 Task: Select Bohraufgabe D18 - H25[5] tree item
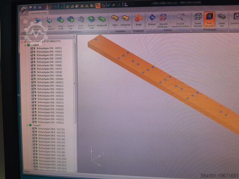(x=49, y=62)
